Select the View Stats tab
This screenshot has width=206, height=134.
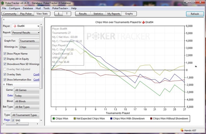(x=42, y=14)
